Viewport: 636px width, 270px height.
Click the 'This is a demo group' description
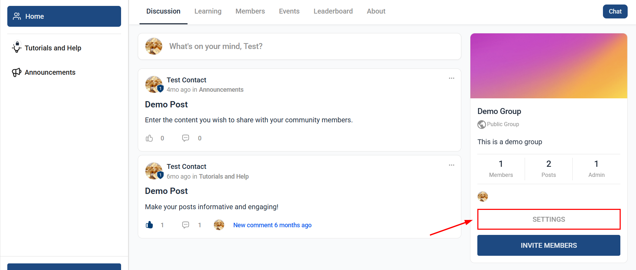coord(510,142)
